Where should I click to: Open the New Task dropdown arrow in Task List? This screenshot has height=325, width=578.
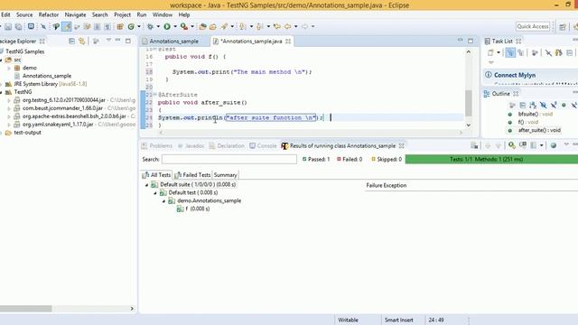[499, 52]
